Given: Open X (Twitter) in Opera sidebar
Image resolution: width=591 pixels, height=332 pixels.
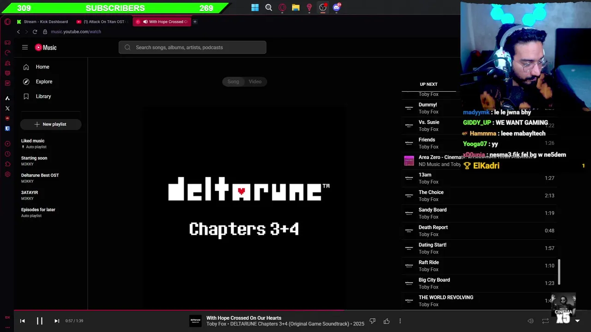Looking at the screenshot, I should (x=7, y=108).
